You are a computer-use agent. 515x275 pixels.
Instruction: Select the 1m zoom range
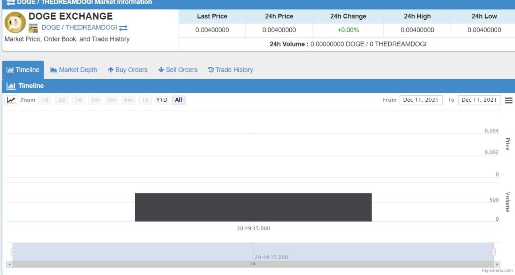[x=95, y=100]
